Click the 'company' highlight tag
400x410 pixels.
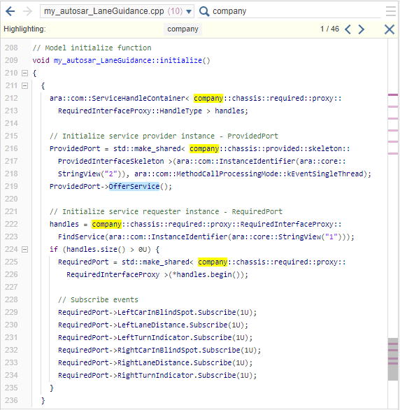click(x=183, y=29)
